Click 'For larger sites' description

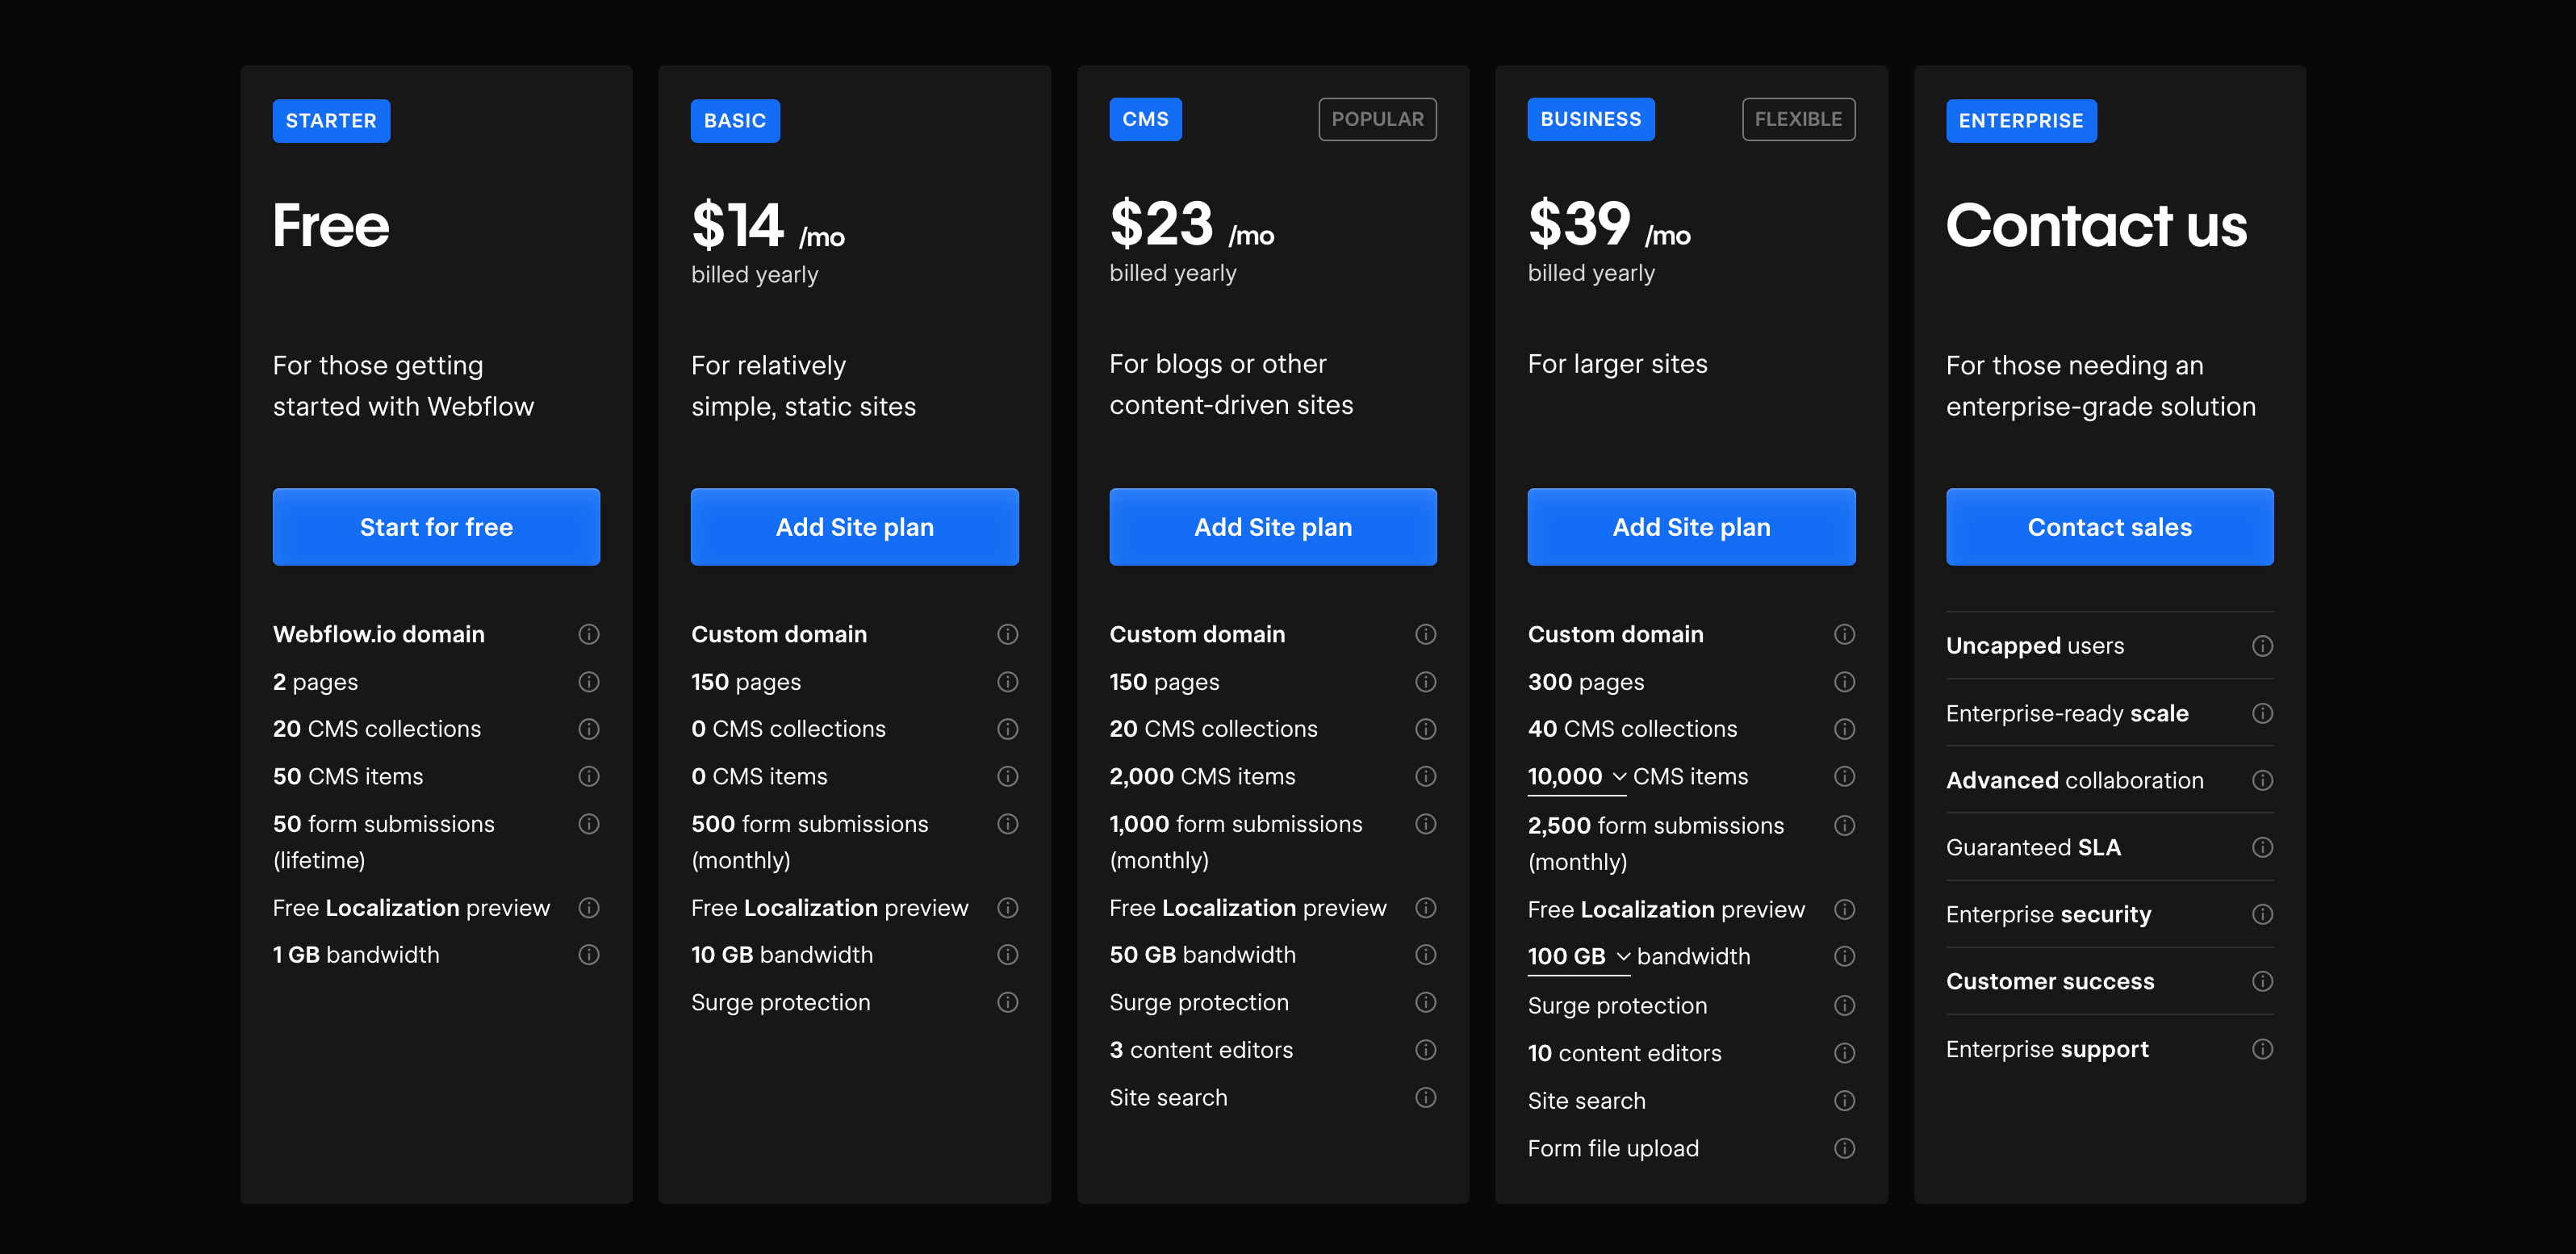click(1617, 364)
